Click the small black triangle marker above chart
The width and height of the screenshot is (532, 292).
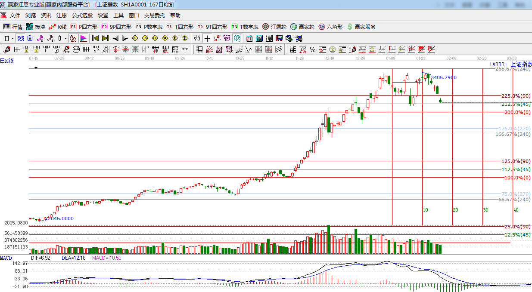[x=36, y=68]
